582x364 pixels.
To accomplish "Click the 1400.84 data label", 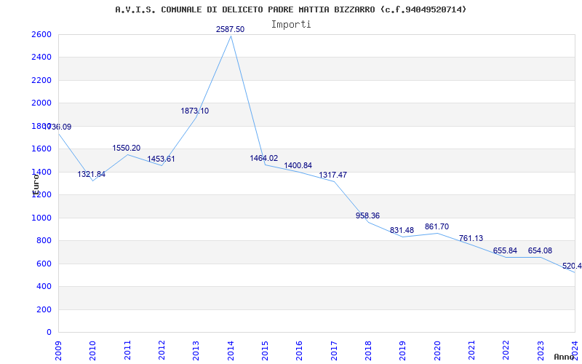I will tap(298, 166).
